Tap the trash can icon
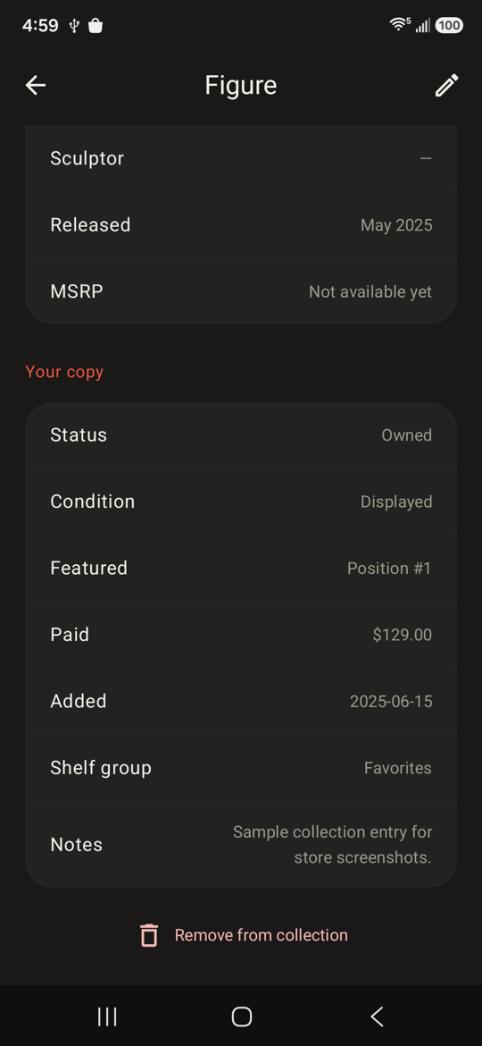 pos(149,935)
